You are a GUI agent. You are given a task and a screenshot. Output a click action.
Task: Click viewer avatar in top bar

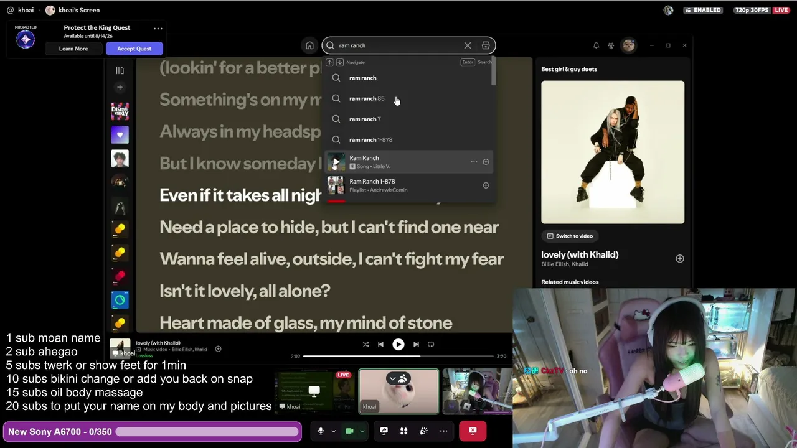668,10
